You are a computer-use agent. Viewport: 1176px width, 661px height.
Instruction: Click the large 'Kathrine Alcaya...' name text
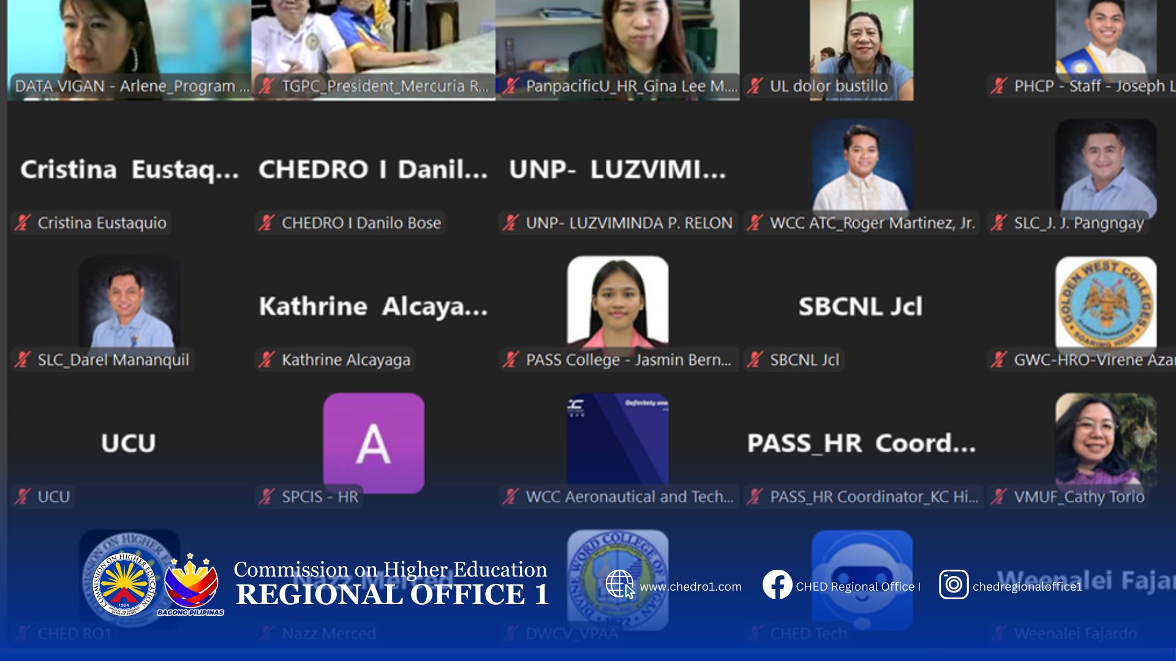click(x=373, y=307)
